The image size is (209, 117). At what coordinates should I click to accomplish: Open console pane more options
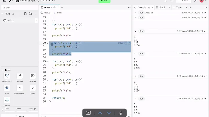pos(206,8)
